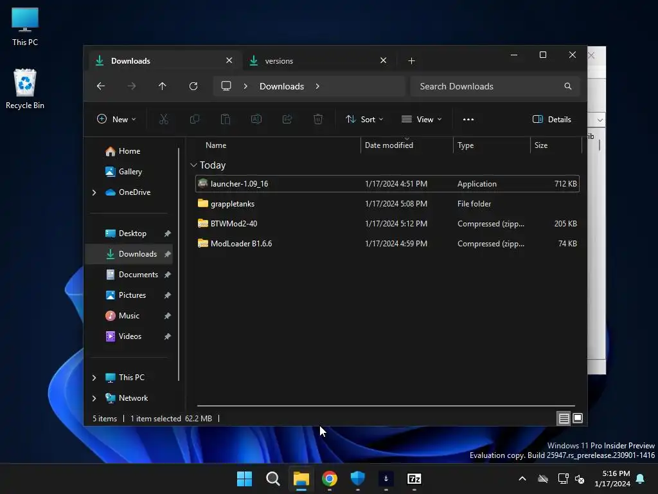The height and width of the screenshot is (494, 658).
Task: Select Downloads in navigation pane
Action: coord(129,254)
